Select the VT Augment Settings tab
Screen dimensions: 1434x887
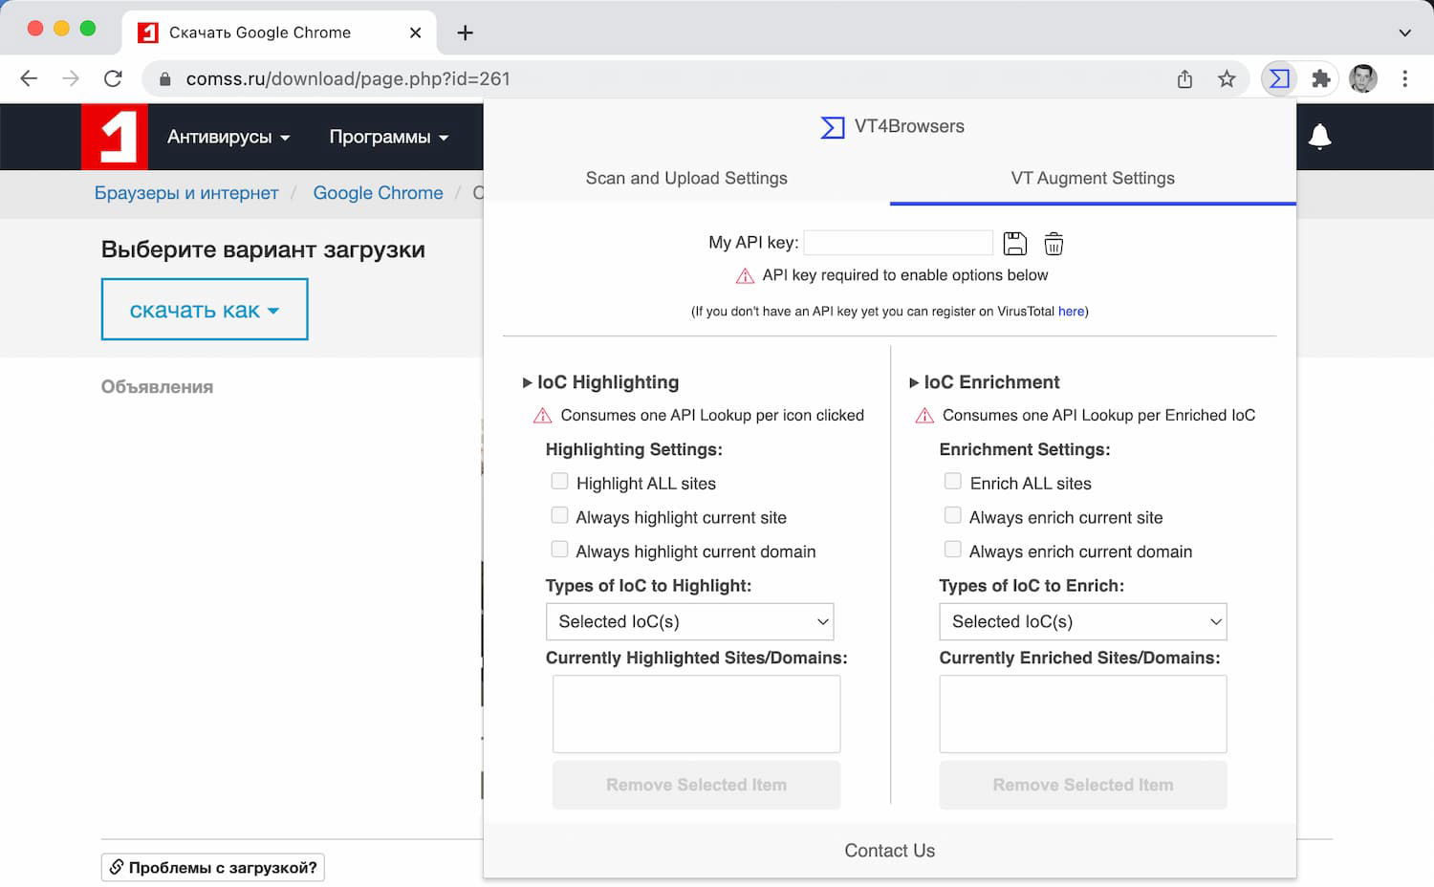point(1093,178)
